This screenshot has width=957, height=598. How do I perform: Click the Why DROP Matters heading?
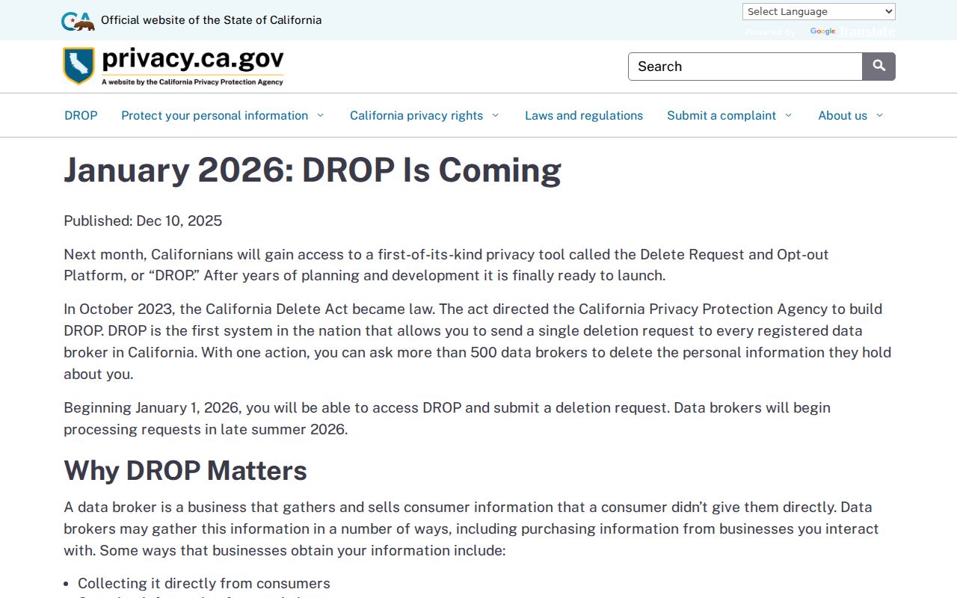pos(185,471)
